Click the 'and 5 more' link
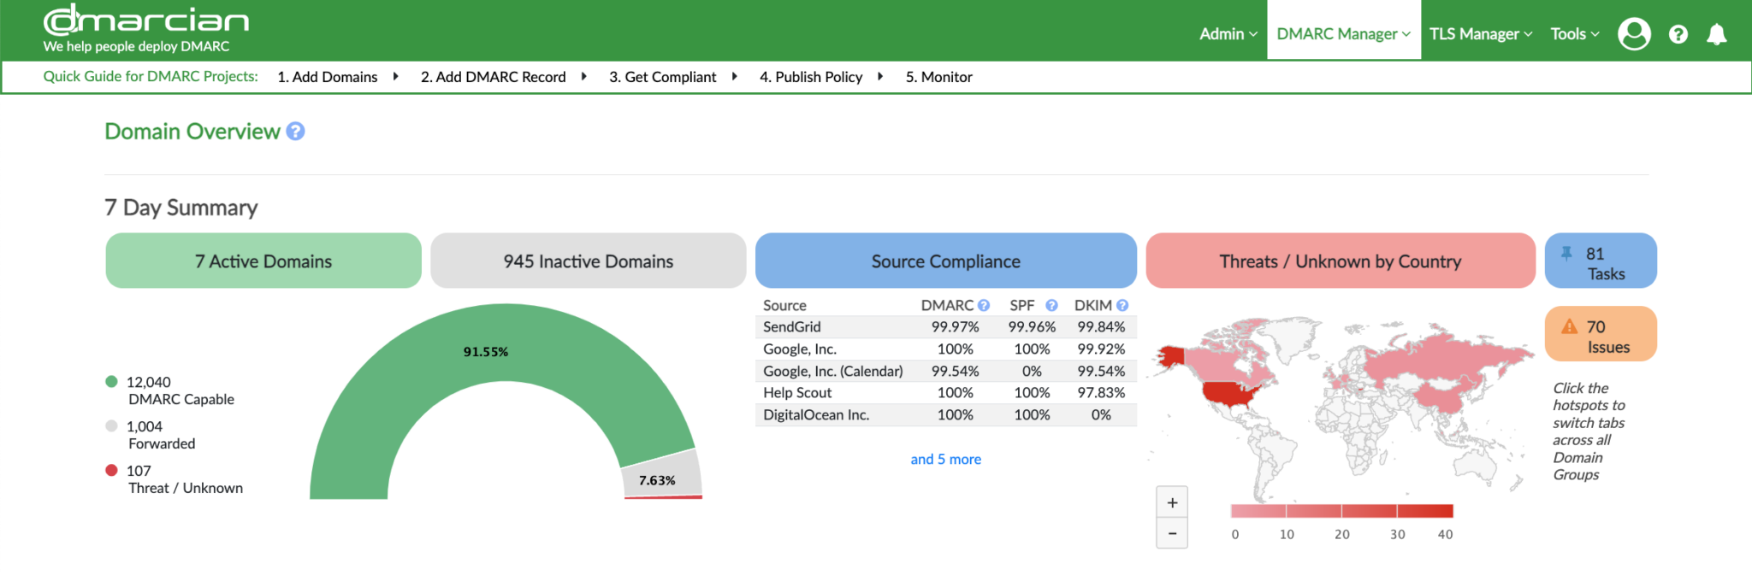Screen dimensions: 1752x575 point(945,460)
